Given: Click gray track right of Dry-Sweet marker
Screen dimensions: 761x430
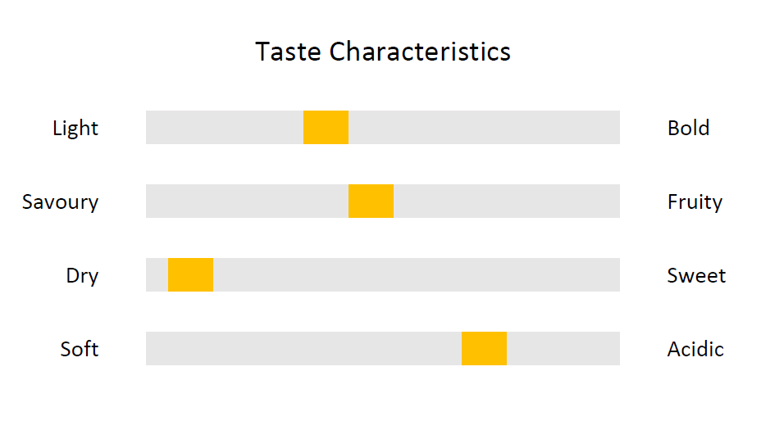Looking at the screenshot, I should [x=417, y=275].
